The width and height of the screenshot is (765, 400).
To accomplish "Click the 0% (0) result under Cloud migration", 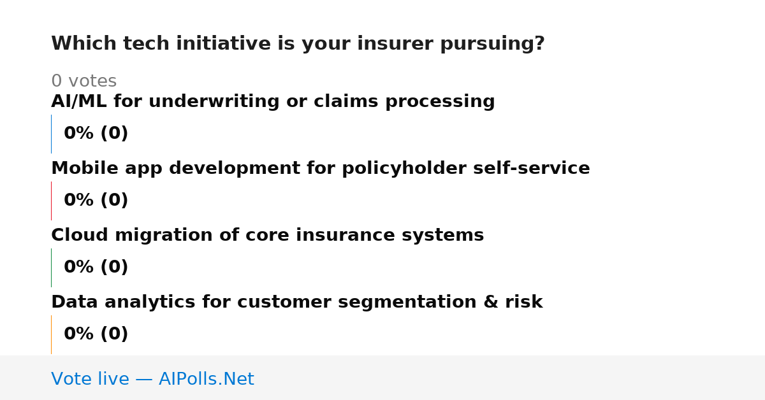I will 96,268.
